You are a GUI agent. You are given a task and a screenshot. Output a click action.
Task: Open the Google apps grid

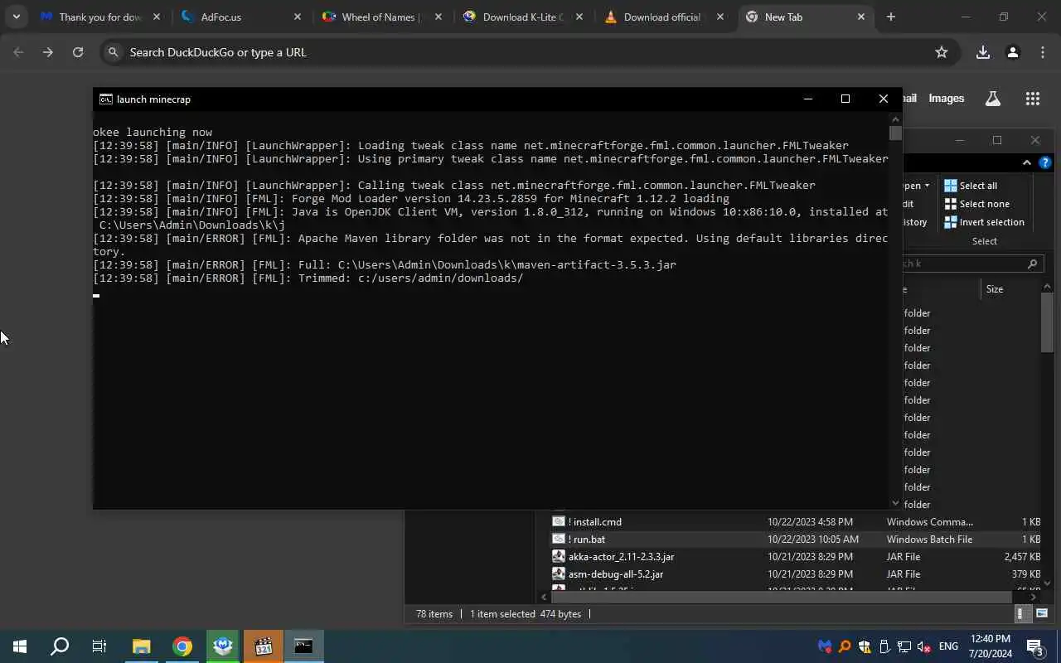pos(1032,99)
